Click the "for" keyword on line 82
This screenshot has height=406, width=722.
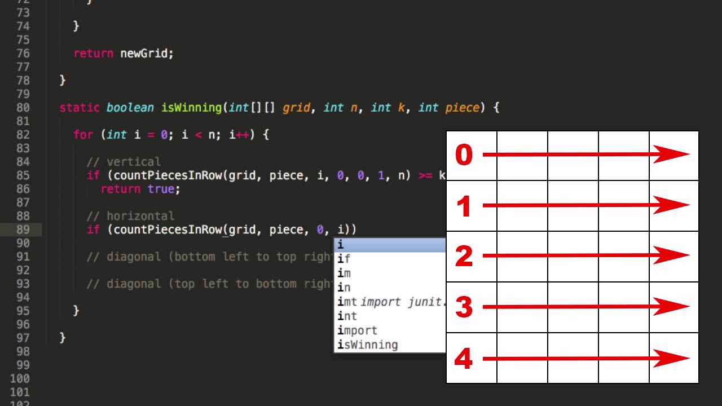(83, 135)
